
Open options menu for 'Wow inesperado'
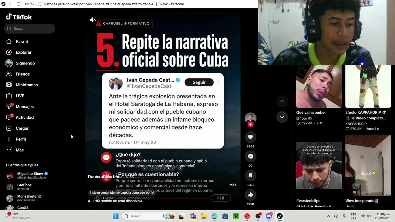click(x=389, y=201)
